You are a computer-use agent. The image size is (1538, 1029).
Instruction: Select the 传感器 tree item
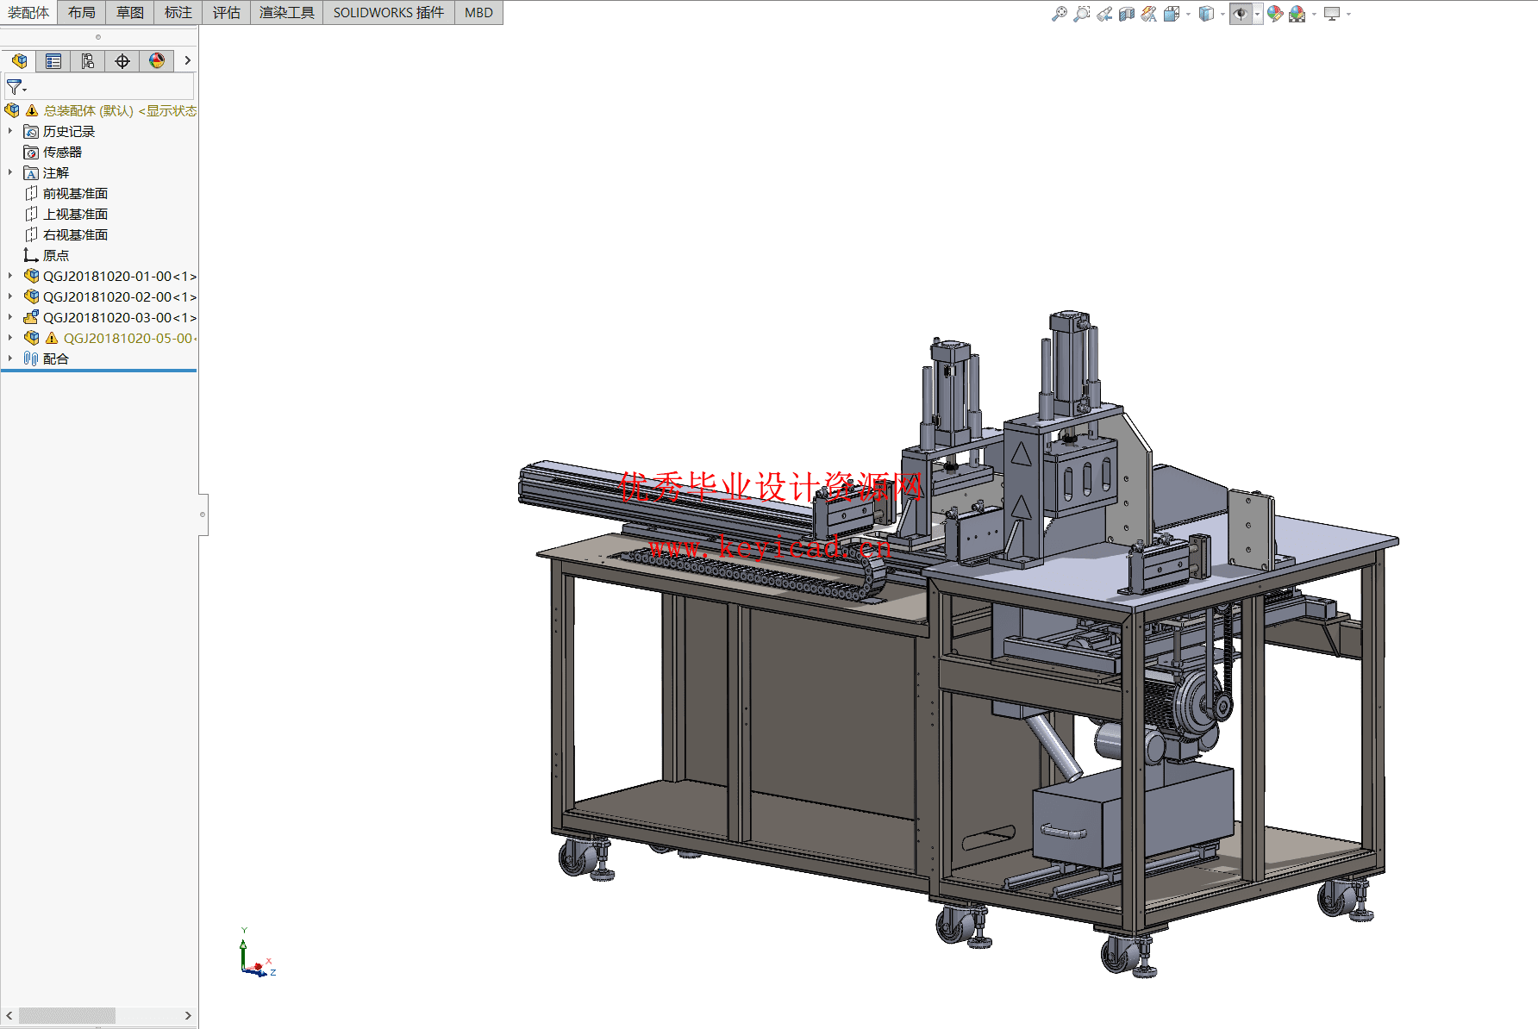[62, 152]
